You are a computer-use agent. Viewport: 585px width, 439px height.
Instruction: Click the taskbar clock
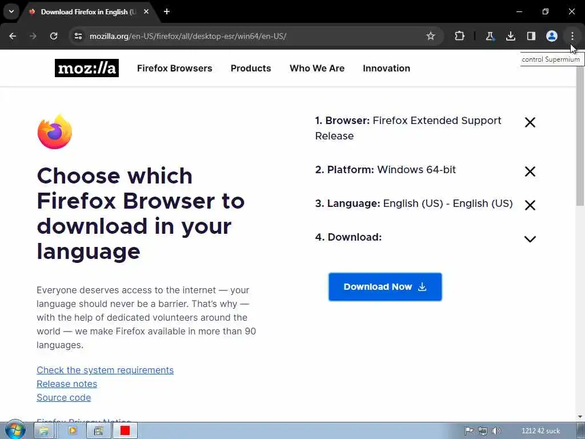point(540,431)
